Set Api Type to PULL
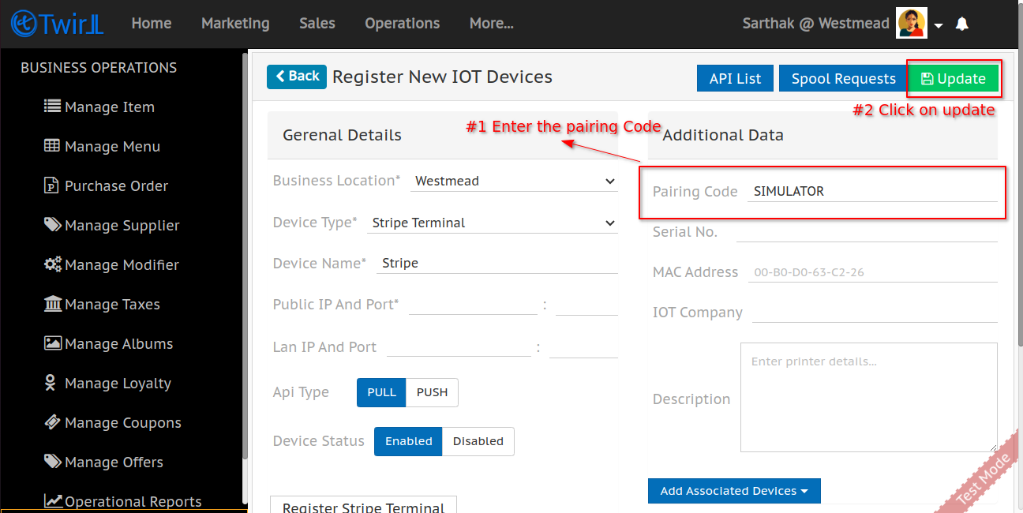1023x513 pixels. point(381,392)
